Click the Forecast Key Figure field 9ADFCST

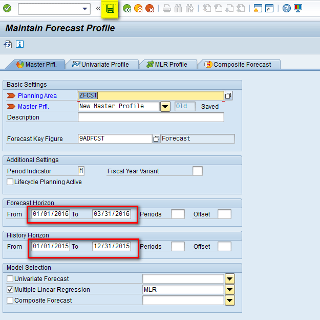tap(115, 138)
